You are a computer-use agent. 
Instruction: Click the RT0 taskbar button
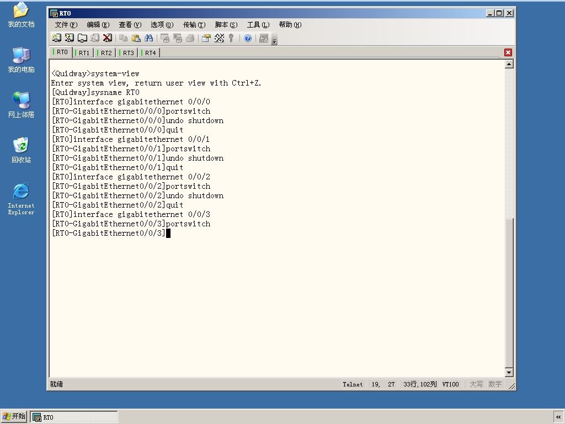pyautogui.click(x=74, y=417)
